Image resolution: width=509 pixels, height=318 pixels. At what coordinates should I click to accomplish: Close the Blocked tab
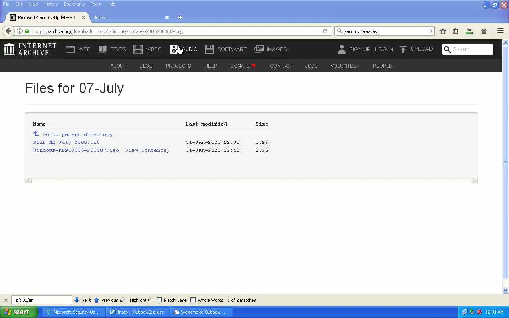pyautogui.click(x=167, y=17)
